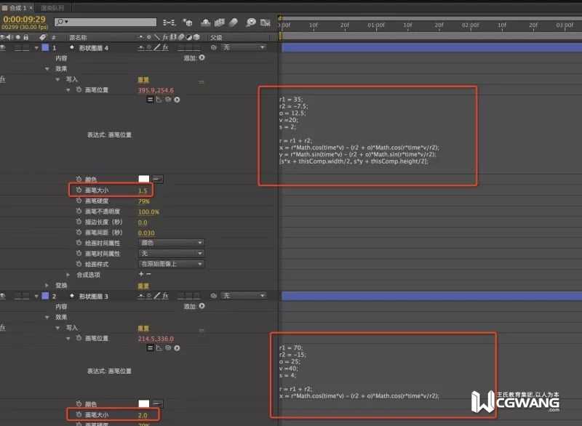Switch to the 渲染队列 render queue tab
Image resolution: width=582 pixels, height=426 pixels.
click(52, 8)
